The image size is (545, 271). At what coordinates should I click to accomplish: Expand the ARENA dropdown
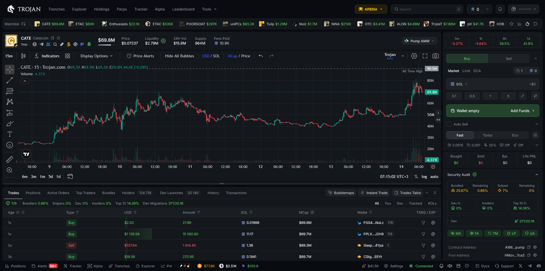(371, 9)
